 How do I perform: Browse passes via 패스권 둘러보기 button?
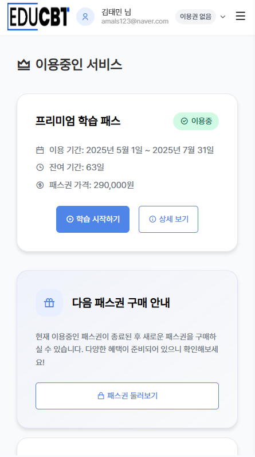[x=127, y=396]
